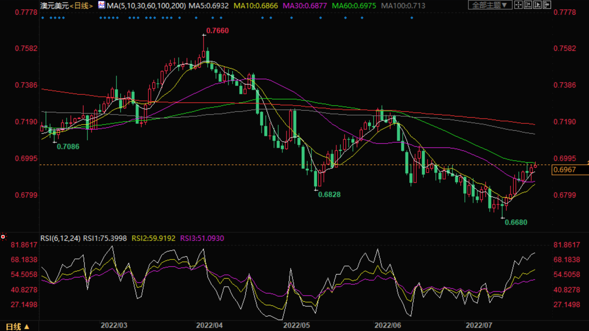Click the play/replay chart icon in toolbar
This screenshot has width=589, height=331.
pos(537,5)
